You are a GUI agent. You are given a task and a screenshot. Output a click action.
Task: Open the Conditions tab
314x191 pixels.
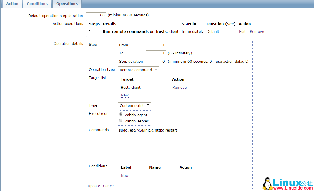point(37,4)
